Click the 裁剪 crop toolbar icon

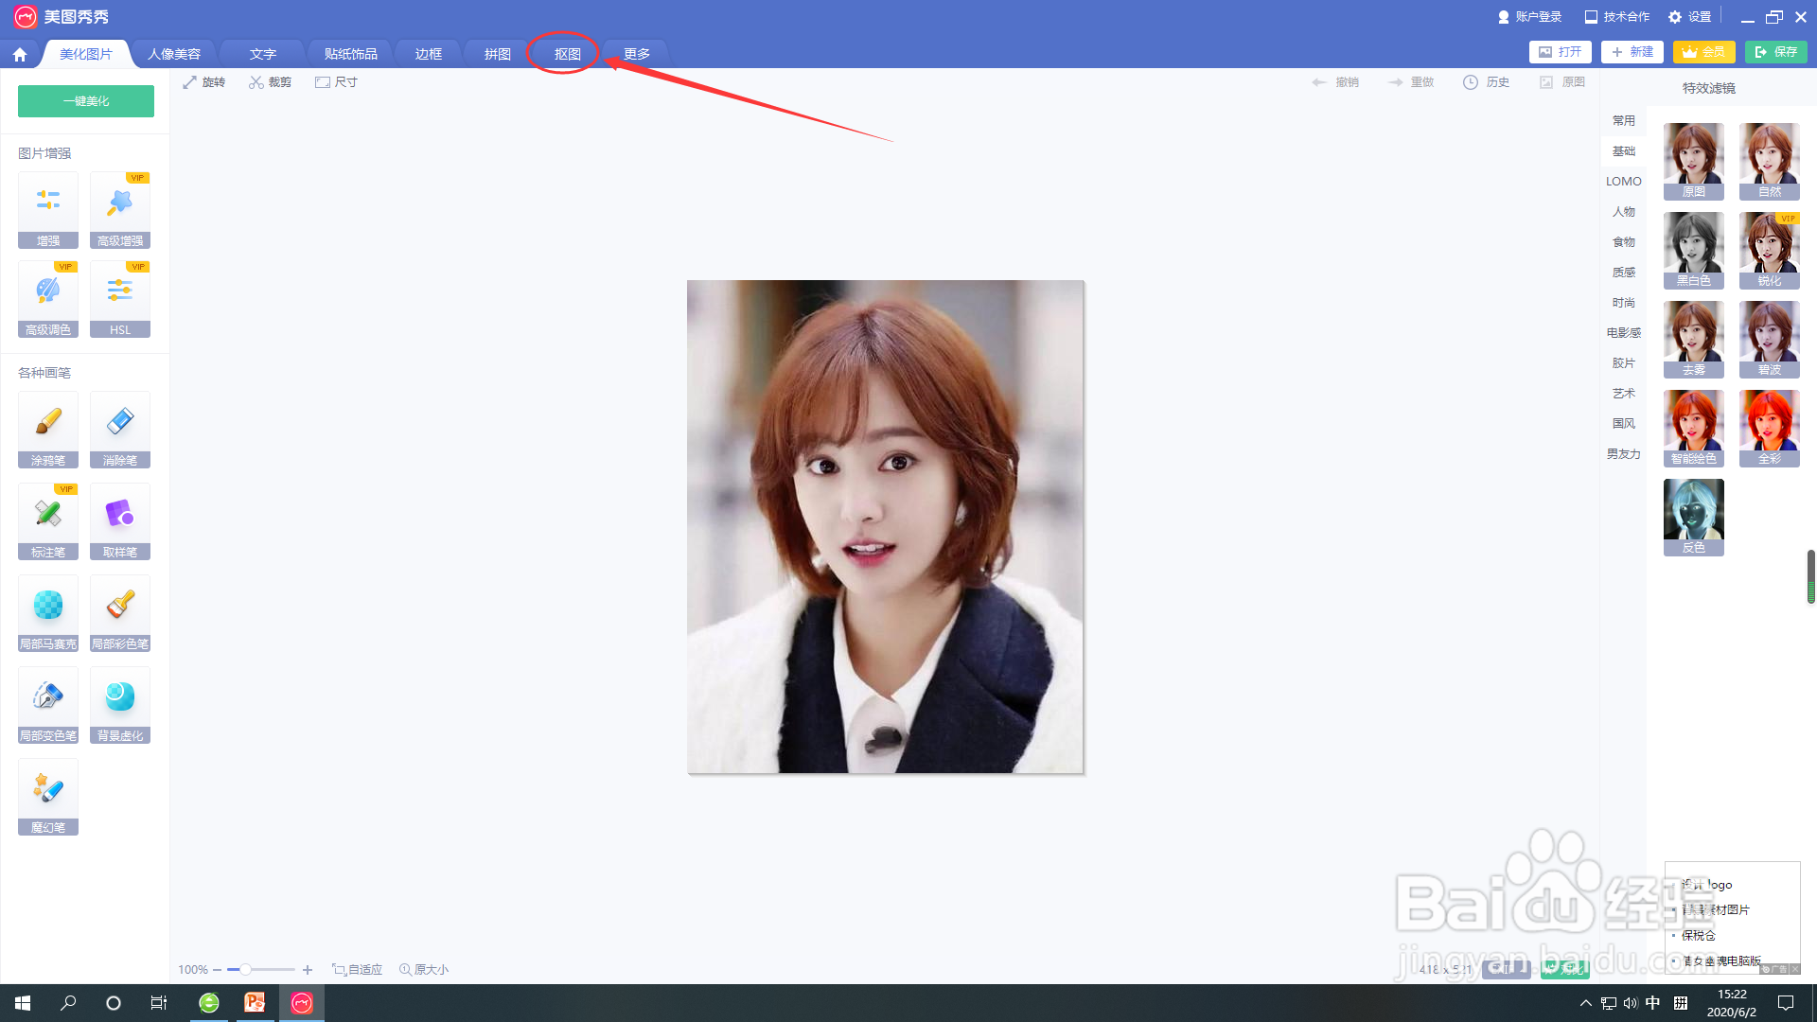pos(256,82)
